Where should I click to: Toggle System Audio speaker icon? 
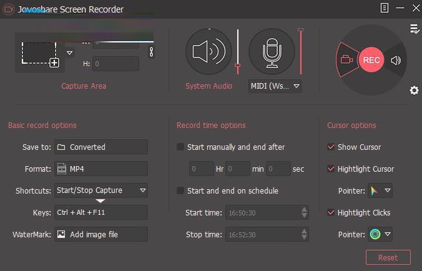209,51
